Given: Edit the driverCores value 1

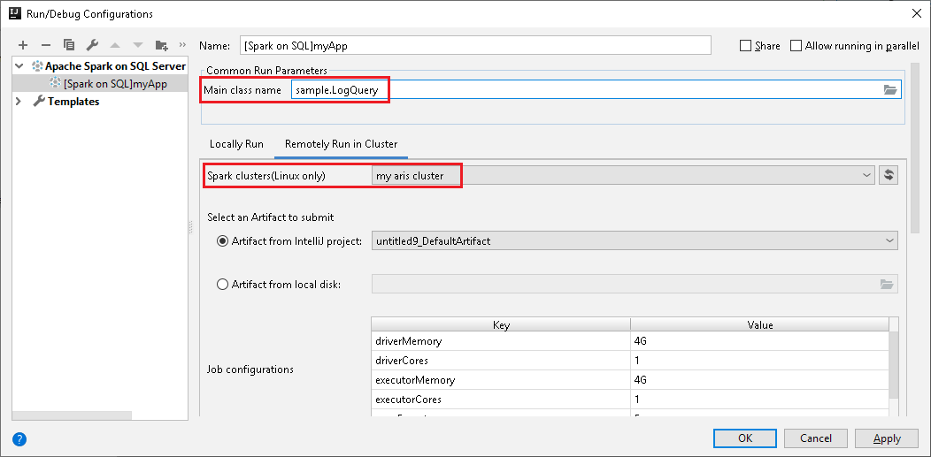Looking at the screenshot, I should (760, 361).
